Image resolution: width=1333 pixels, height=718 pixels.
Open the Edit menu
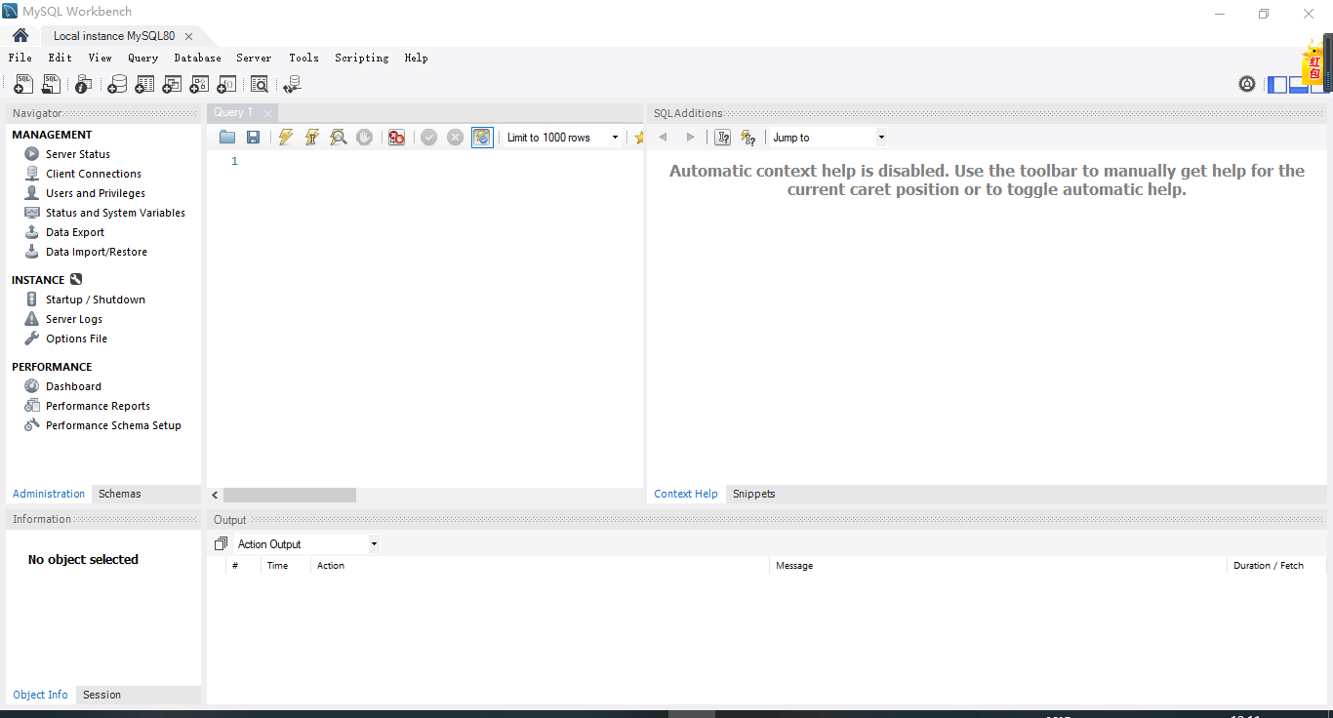[61, 58]
